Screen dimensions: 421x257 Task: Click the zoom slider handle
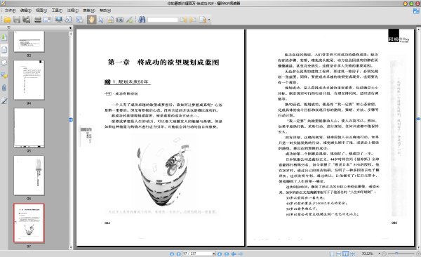(x=396, y=253)
